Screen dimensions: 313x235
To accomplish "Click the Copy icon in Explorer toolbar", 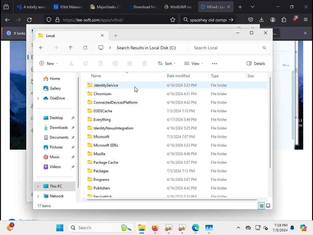I will point(86,64).
